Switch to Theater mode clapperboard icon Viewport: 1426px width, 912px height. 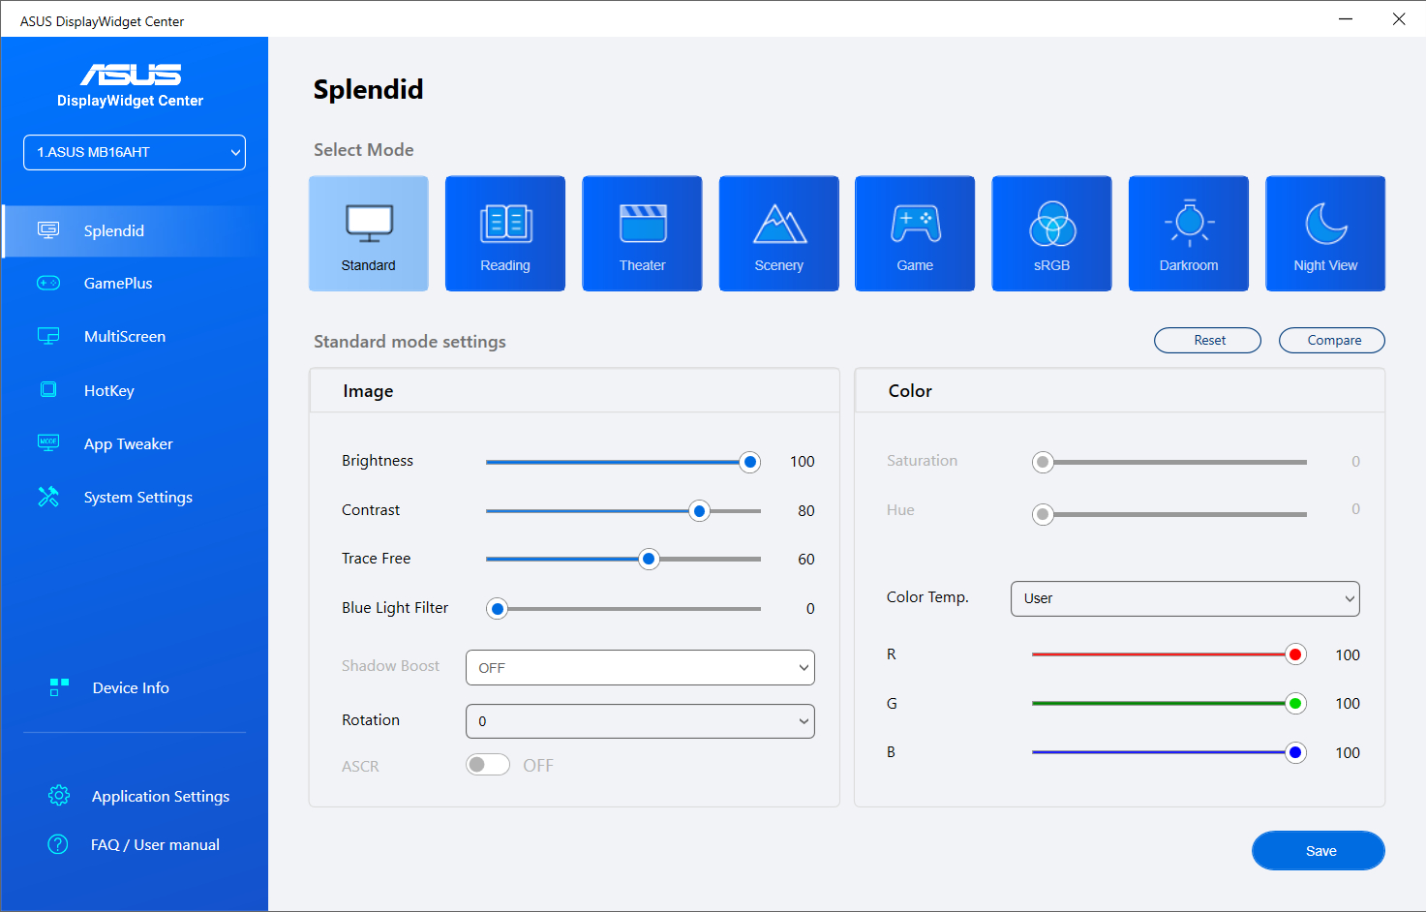coord(643,224)
